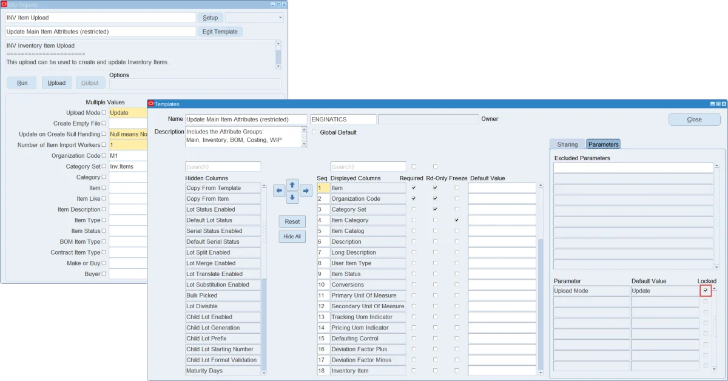Toggle Rd-Only checkbox for Organization Code row
Screen dimensions: 728x381
click(x=435, y=198)
